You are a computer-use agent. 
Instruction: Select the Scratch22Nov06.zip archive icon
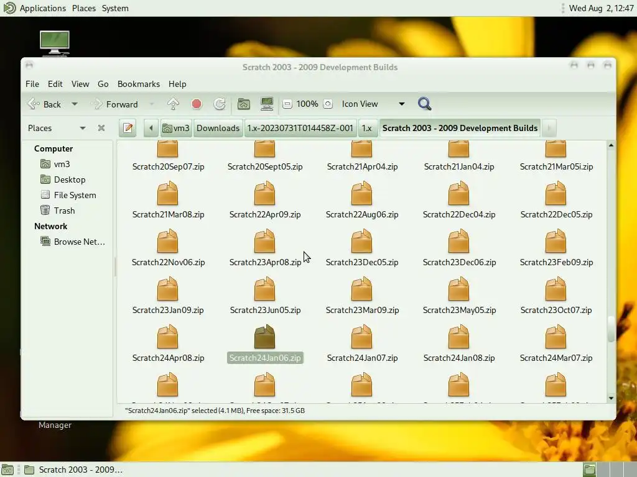[x=168, y=242]
